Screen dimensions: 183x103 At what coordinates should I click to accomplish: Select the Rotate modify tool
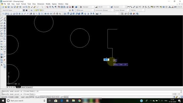5,33
